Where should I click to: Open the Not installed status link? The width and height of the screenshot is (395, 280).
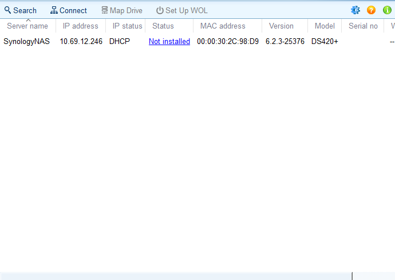(x=169, y=41)
